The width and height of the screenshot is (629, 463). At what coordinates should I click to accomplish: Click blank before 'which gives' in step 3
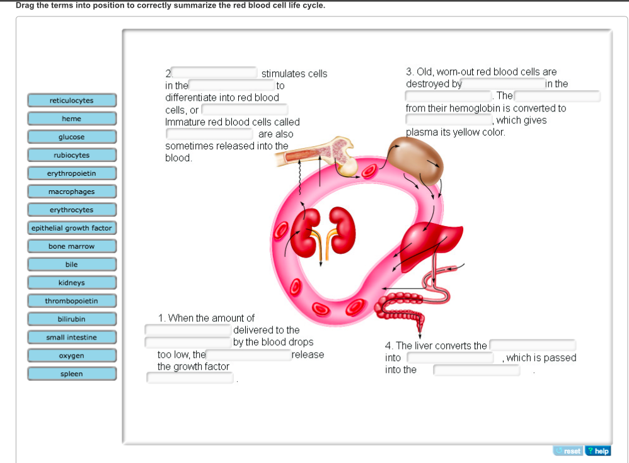449,120
